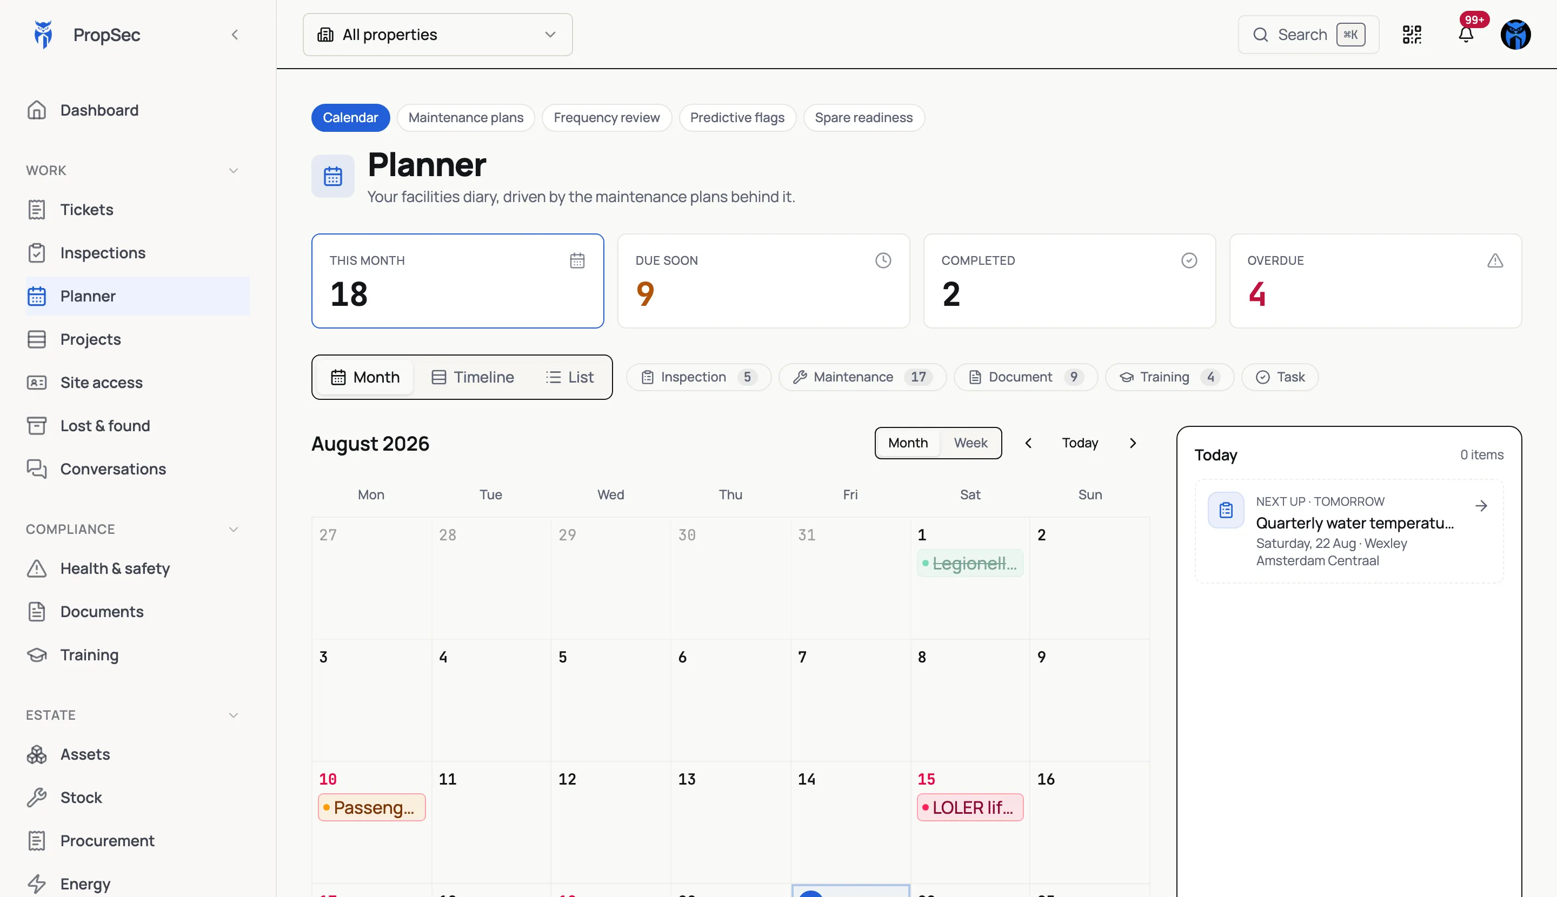Image resolution: width=1557 pixels, height=897 pixels.
Task: Switch view to Timeline
Action: coord(472,377)
